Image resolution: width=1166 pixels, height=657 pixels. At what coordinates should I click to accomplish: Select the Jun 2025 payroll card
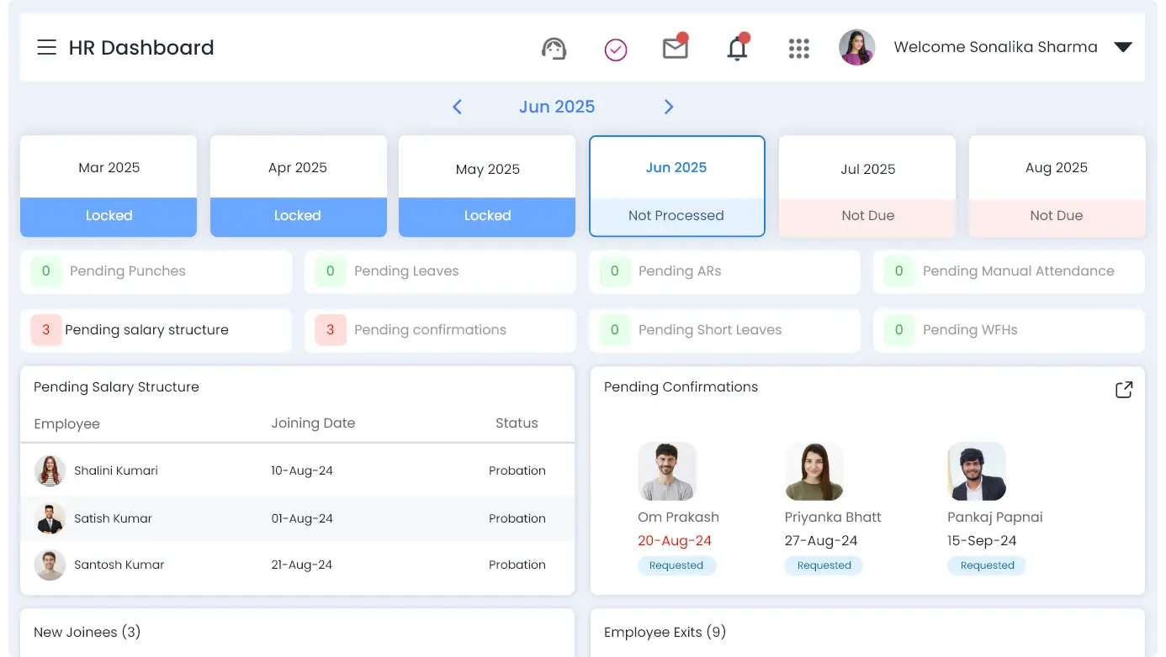tap(676, 187)
